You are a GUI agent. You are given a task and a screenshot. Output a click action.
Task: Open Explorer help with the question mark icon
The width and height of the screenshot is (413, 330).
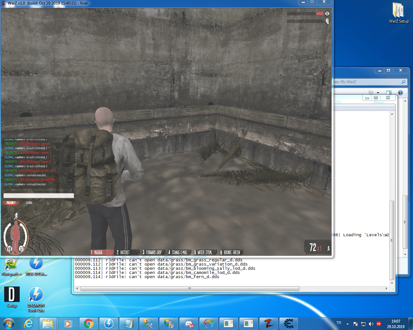tap(400, 93)
